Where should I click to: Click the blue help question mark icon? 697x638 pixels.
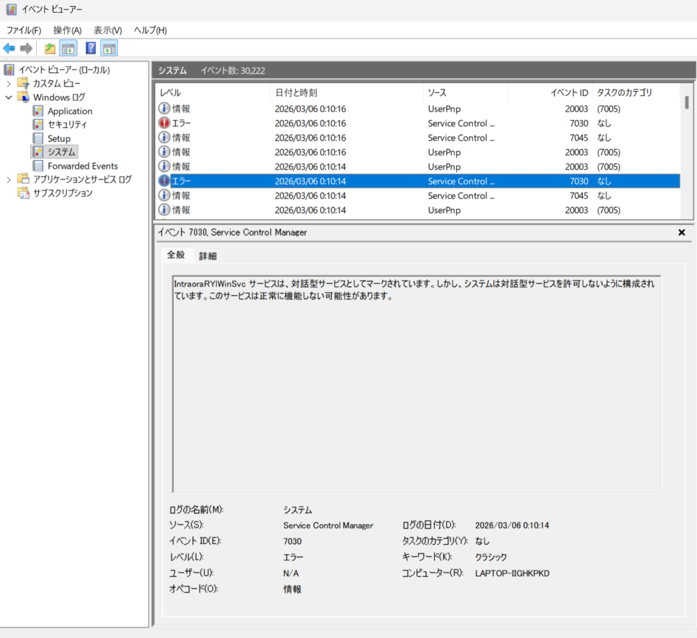pyautogui.click(x=91, y=48)
